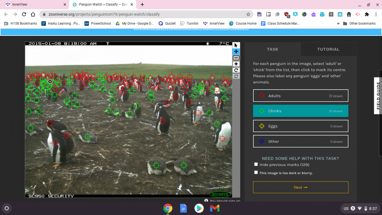Viewport: 382px width, 215px height.
Task: Activate the pan/move image tool
Action: (236, 52)
